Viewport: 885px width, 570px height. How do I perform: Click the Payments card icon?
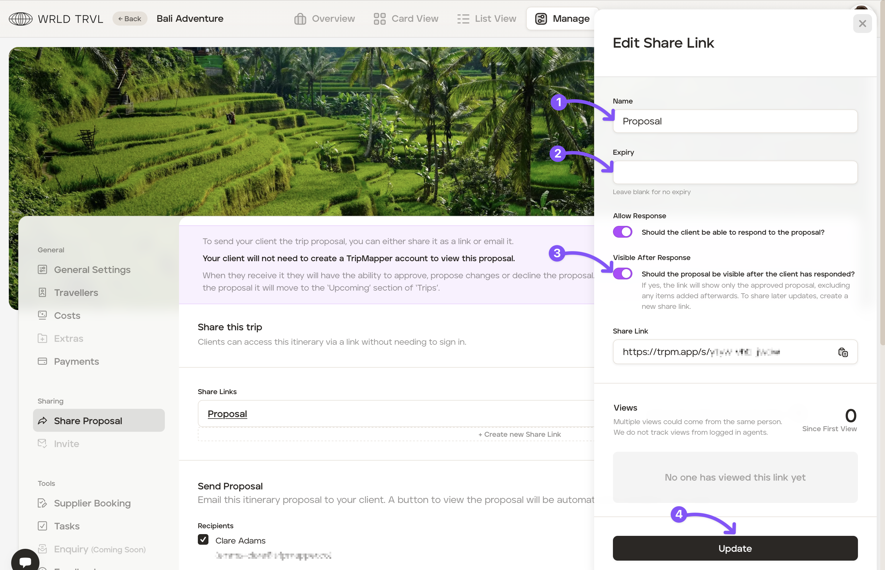click(x=43, y=361)
